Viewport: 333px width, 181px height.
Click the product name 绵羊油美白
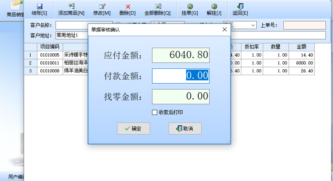click(75, 71)
